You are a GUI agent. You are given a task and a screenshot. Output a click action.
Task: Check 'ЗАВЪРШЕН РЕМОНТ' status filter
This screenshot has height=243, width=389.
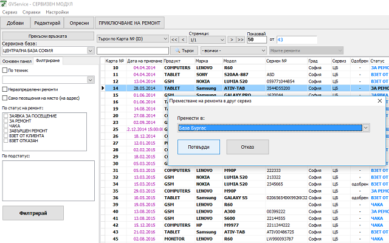(x=6, y=131)
